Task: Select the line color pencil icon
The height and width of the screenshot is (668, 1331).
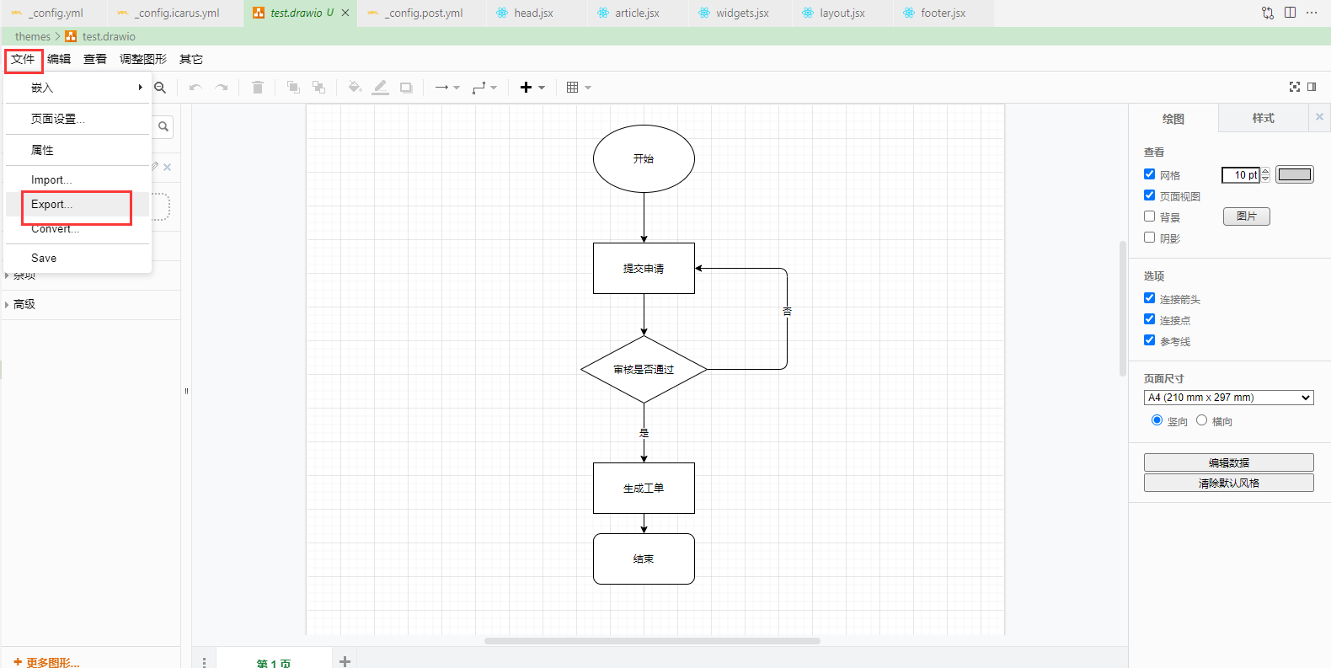Action: point(381,88)
